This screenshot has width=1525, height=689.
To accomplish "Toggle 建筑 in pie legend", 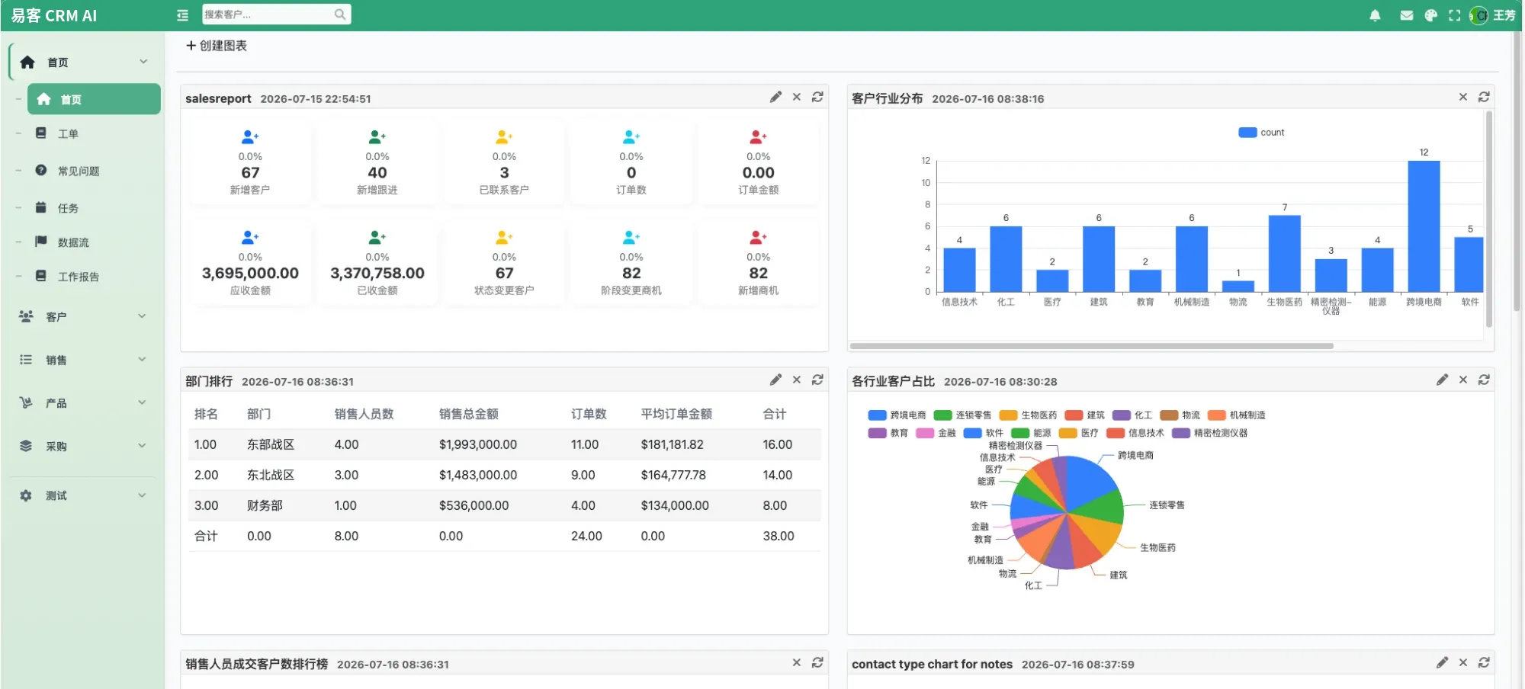I will click(x=1084, y=415).
